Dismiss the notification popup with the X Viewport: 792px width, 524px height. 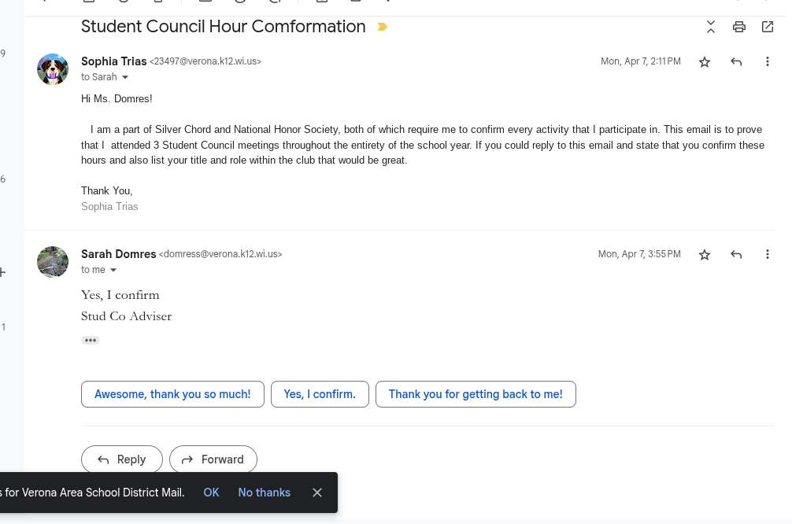click(x=317, y=493)
